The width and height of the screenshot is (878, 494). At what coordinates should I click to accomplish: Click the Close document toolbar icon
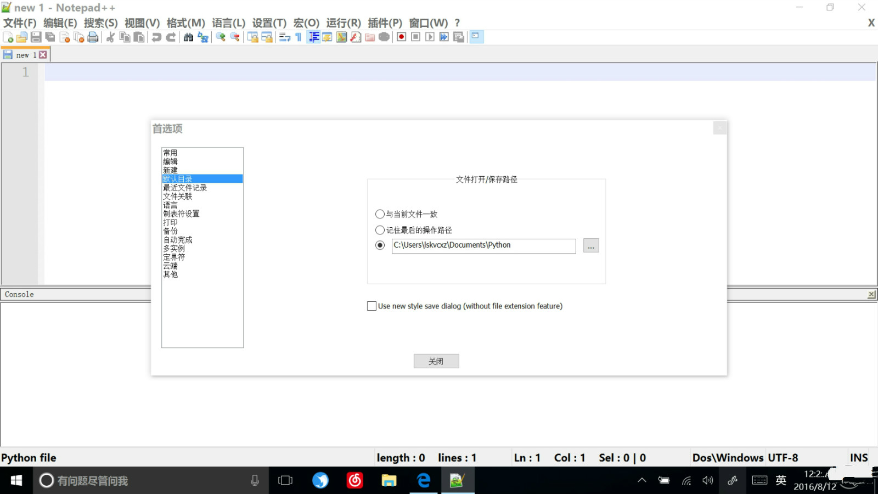65,37
